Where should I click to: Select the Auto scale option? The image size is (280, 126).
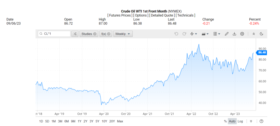click(232, 121)
